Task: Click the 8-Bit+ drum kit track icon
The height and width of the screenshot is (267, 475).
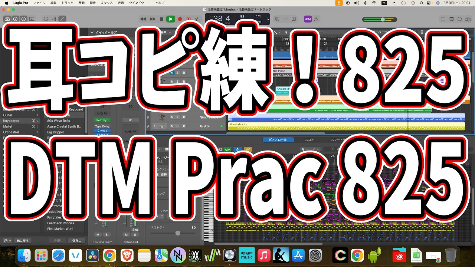Action: (162, 126)
